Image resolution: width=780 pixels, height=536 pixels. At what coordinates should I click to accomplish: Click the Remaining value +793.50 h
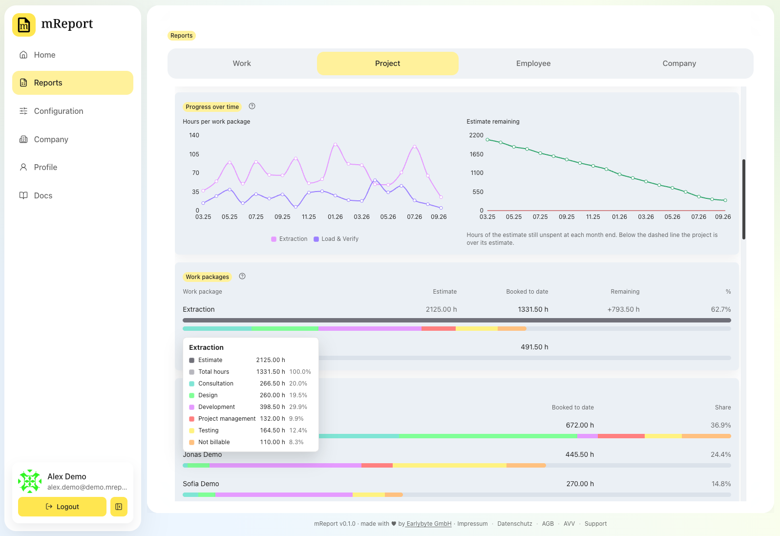(x=623, y=309)
